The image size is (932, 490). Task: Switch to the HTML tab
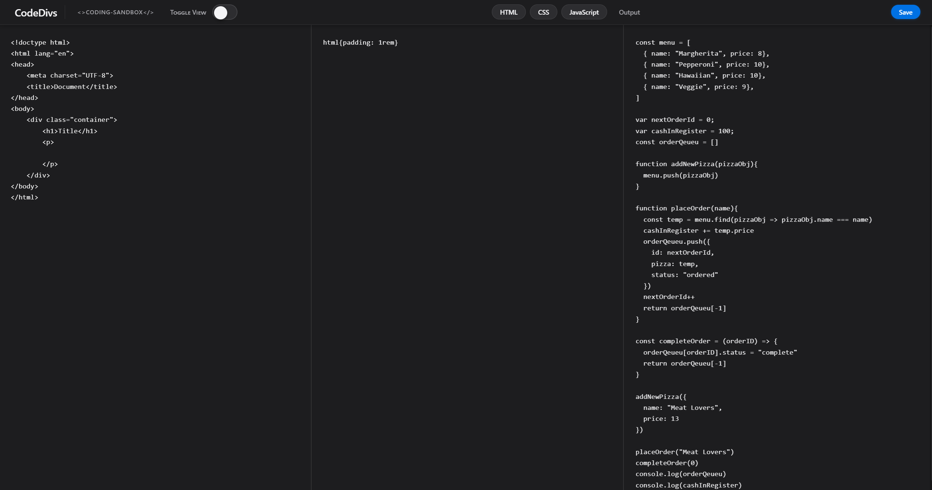(508, 12)
